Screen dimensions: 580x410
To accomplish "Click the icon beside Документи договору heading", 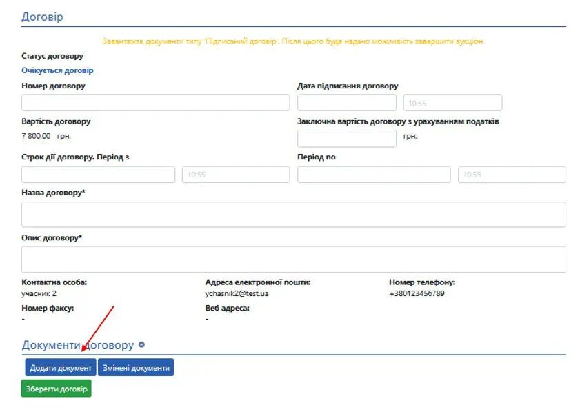I will tap(141, 345).
